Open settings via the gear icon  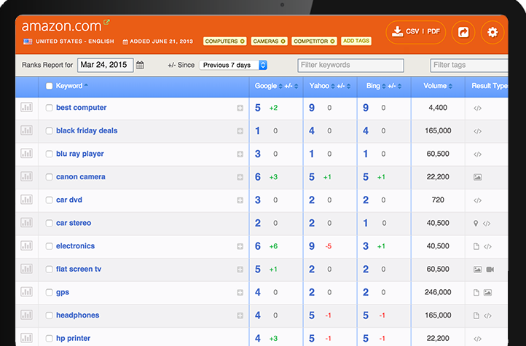(x=492, y=32)
